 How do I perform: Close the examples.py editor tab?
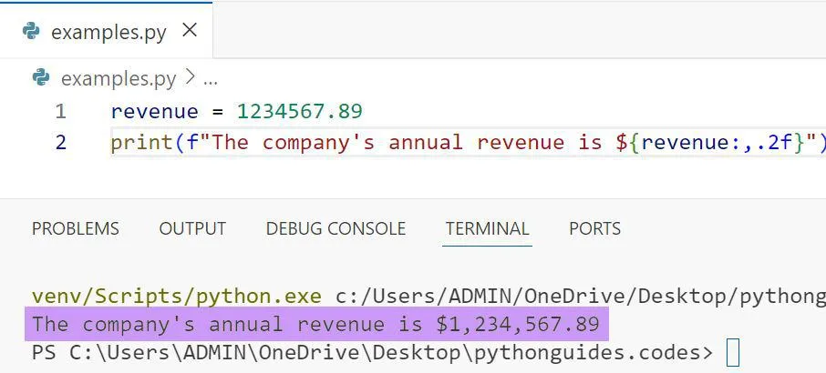click(x=190, y=31)
